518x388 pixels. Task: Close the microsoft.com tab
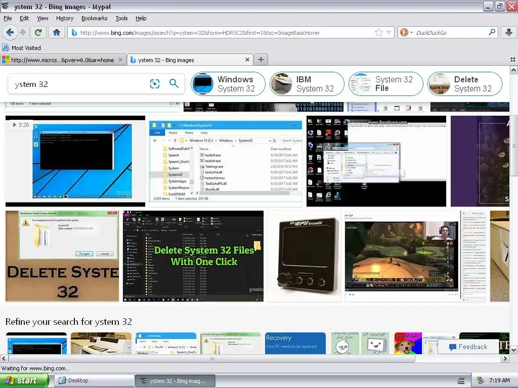pyautogui.click(x=120, y=60)
